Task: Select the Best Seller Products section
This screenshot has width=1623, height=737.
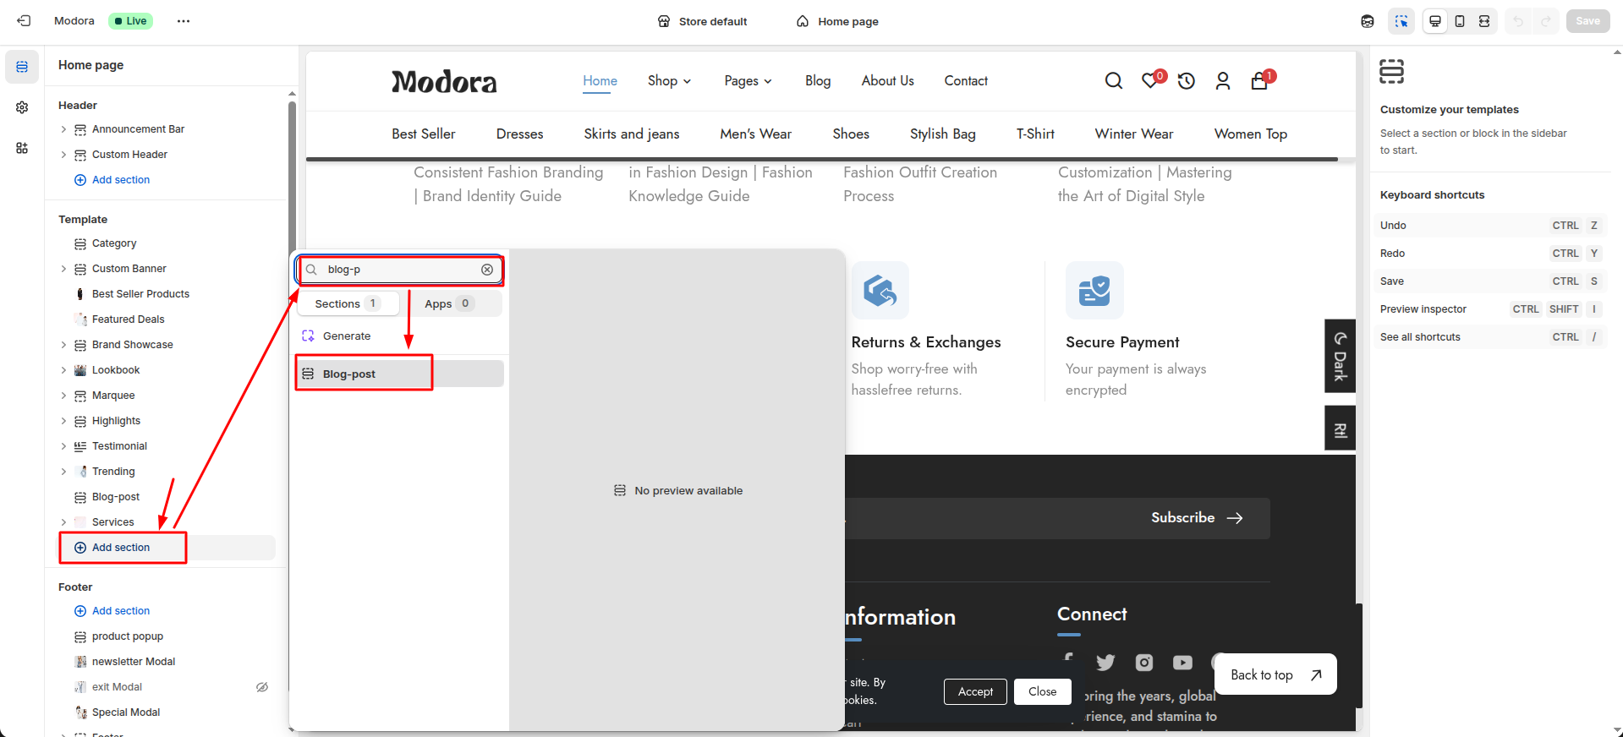Action: 140,294
